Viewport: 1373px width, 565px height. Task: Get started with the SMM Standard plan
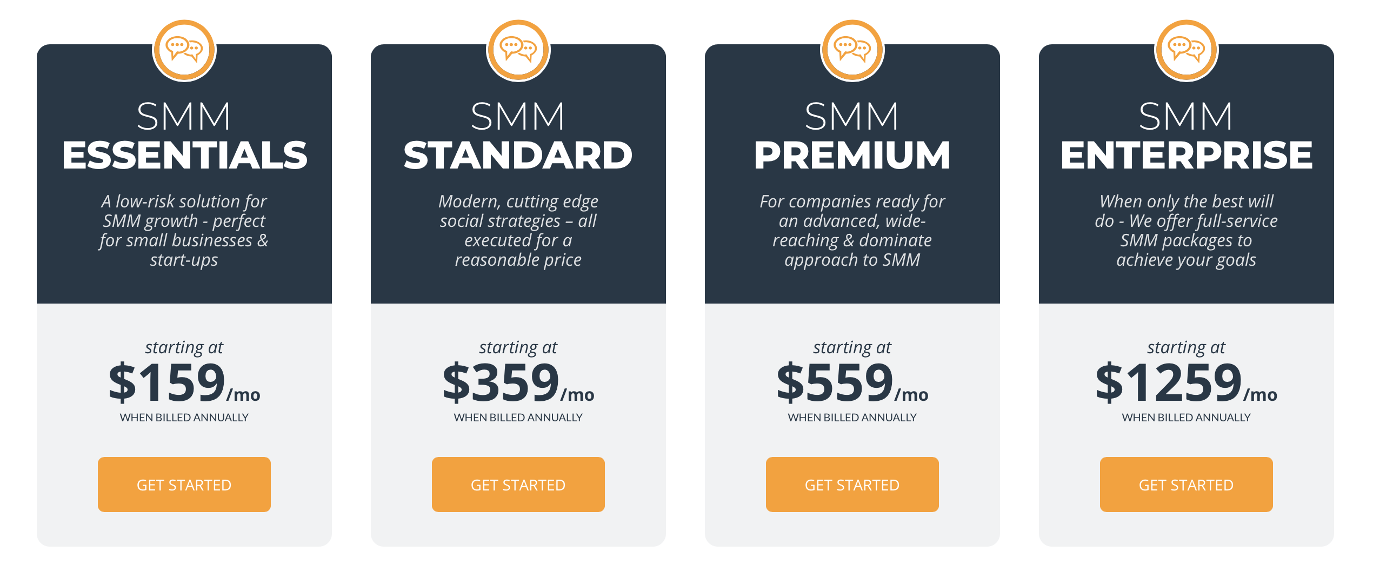coord(518,485)
